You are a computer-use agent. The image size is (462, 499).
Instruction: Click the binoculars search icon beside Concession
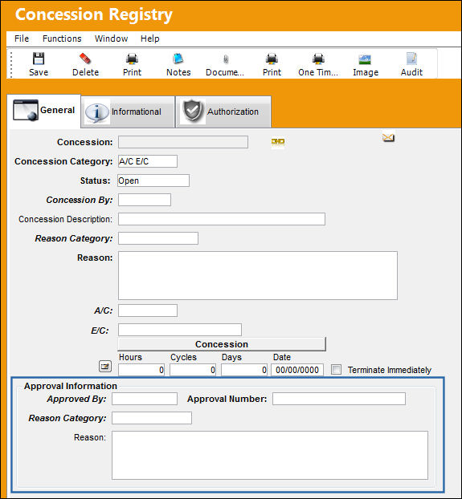point(278,142)
